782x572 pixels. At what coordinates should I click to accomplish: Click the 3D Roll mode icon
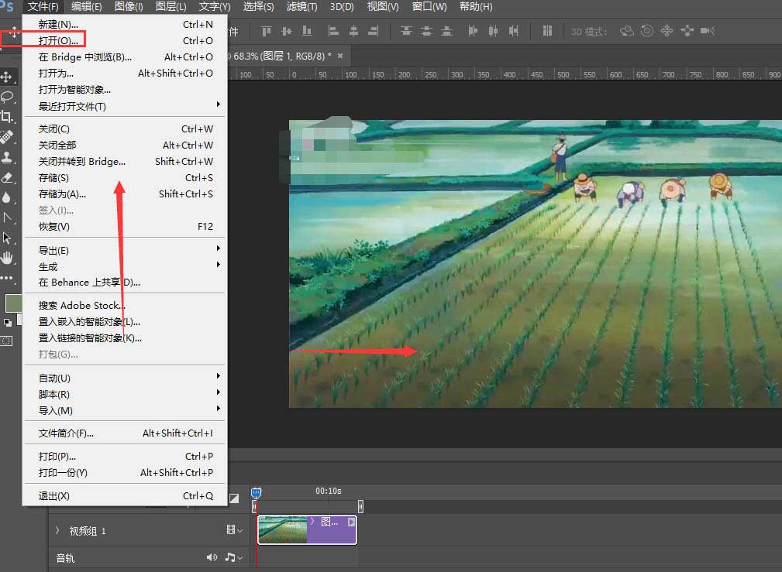click(647, 32)
